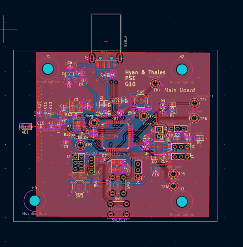Select resistor R6
Image resolution: width=243 pixels, height=247 pixels.
point(163,112)
